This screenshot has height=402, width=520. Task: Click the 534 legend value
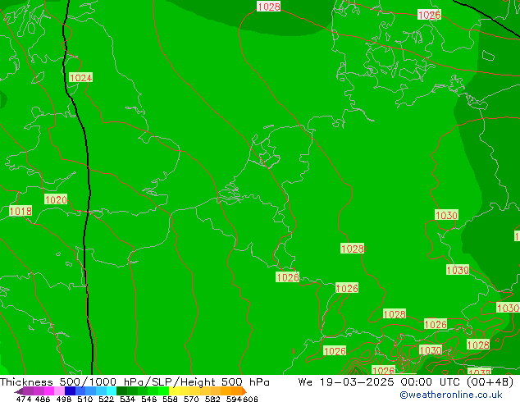tap(127, 399)
